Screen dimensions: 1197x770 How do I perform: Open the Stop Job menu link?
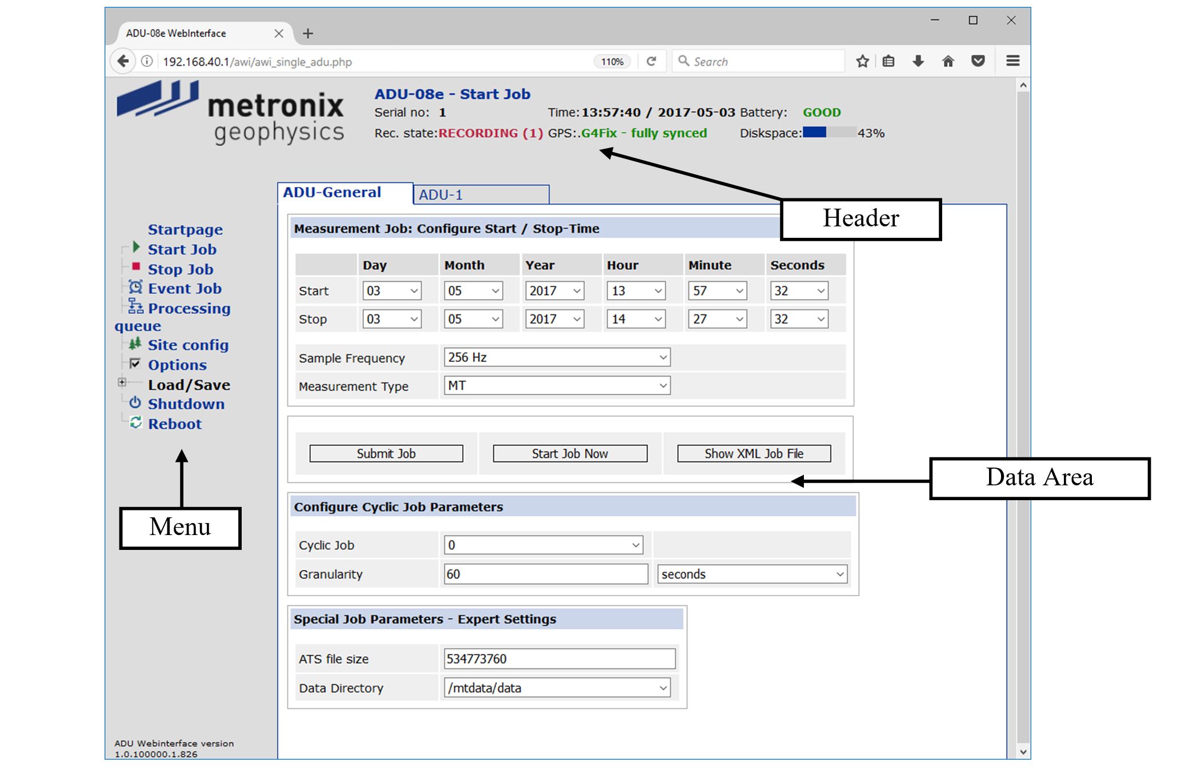pyautogui.click(x=181, y=269)
